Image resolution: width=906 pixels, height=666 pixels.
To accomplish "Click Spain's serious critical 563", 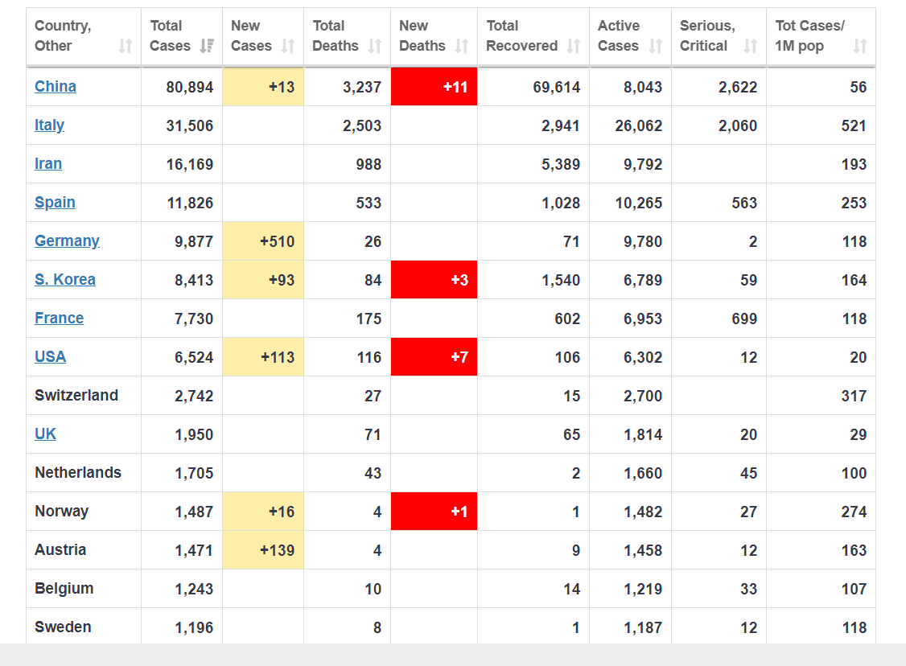I will [744, 203].
